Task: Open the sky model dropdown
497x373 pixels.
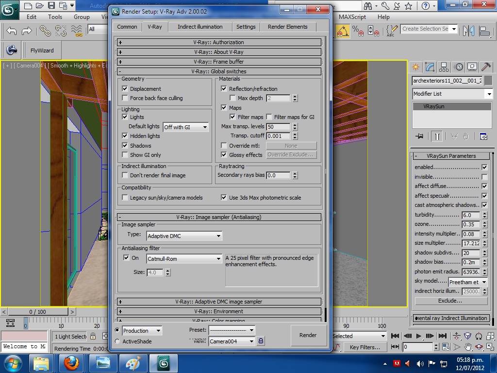Action: pos(468,282)
